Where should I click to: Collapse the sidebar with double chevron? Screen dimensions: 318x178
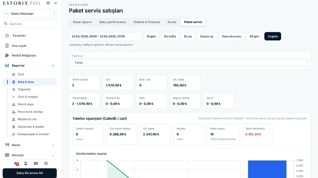coord(56,3)
